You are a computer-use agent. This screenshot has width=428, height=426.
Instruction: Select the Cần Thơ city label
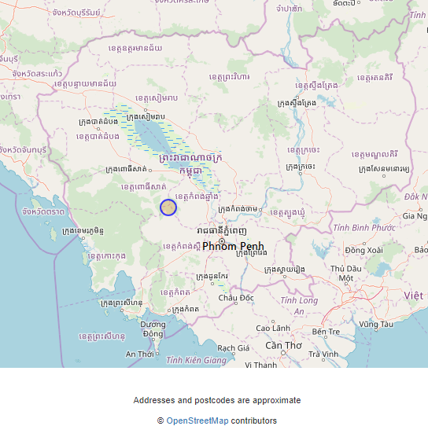283,345
